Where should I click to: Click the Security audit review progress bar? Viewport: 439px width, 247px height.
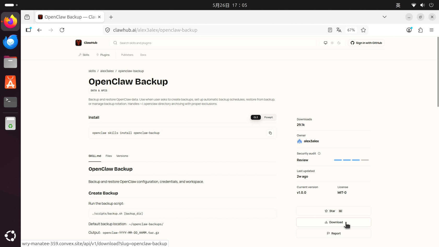pyautogui.click(x=351, y=160)
